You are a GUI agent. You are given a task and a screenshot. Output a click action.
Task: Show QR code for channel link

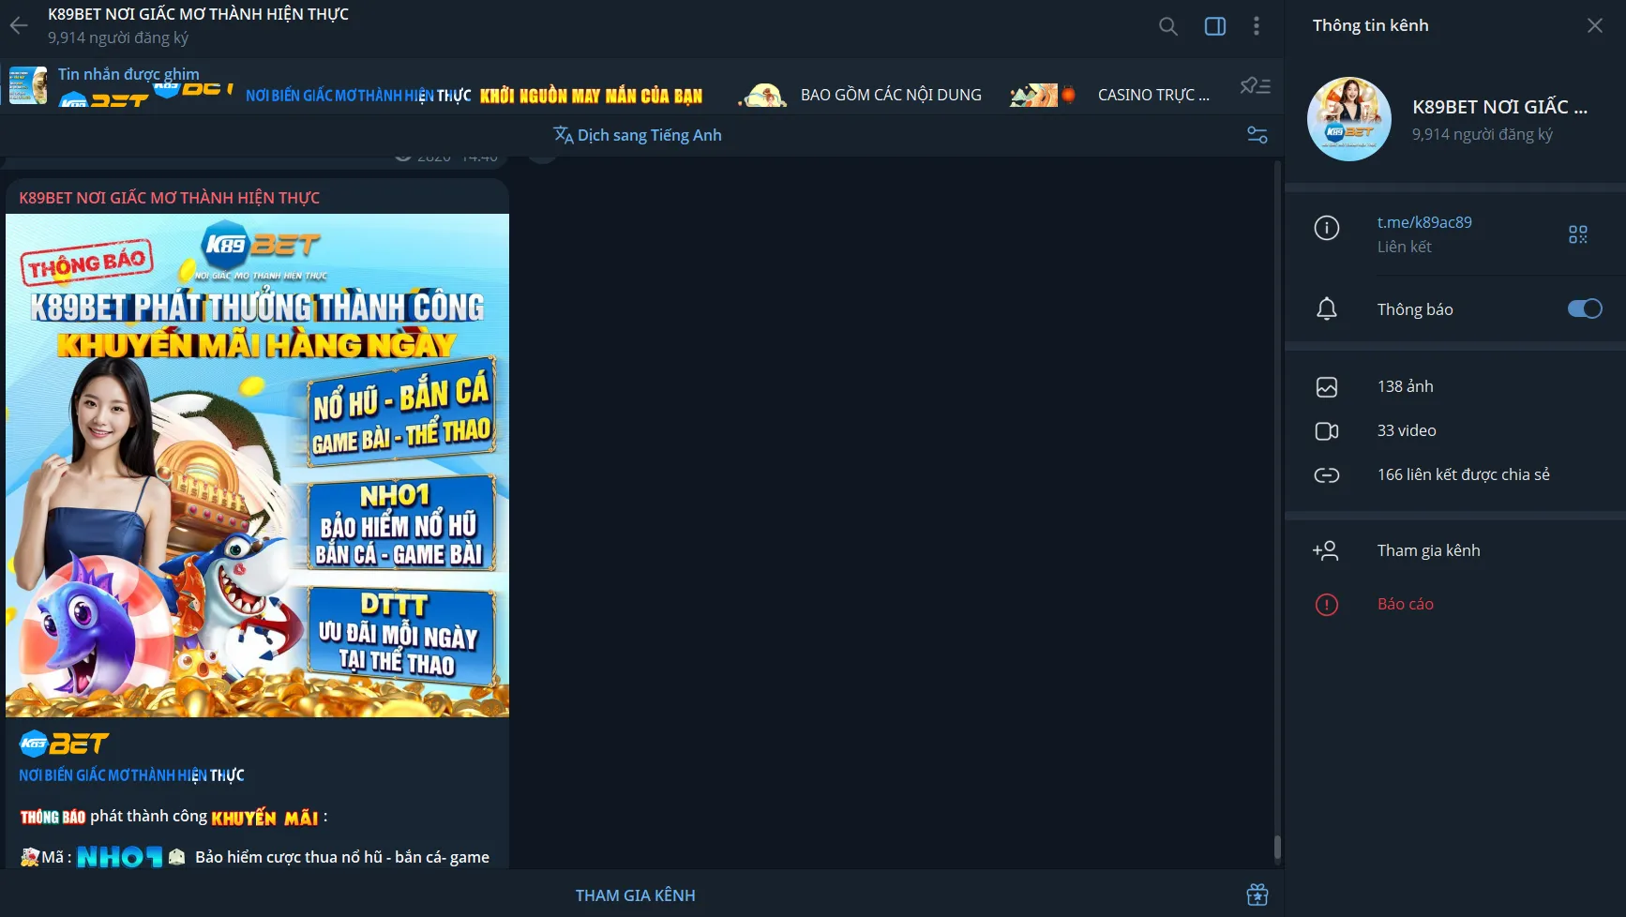click(x=1577, y=234)
